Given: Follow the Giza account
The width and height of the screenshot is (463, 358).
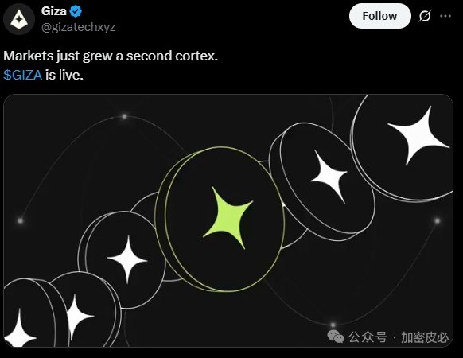Looking at the screenshot, I should pyautogui.click(x=379, y=16).
